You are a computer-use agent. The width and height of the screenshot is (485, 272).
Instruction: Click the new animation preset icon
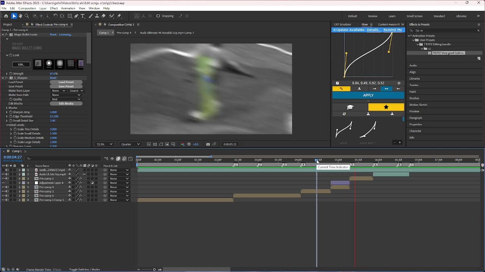[479, 59]
